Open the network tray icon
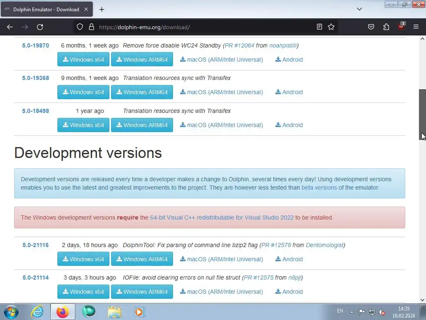The width and height of the screenshot is (426, 320). 372,312
